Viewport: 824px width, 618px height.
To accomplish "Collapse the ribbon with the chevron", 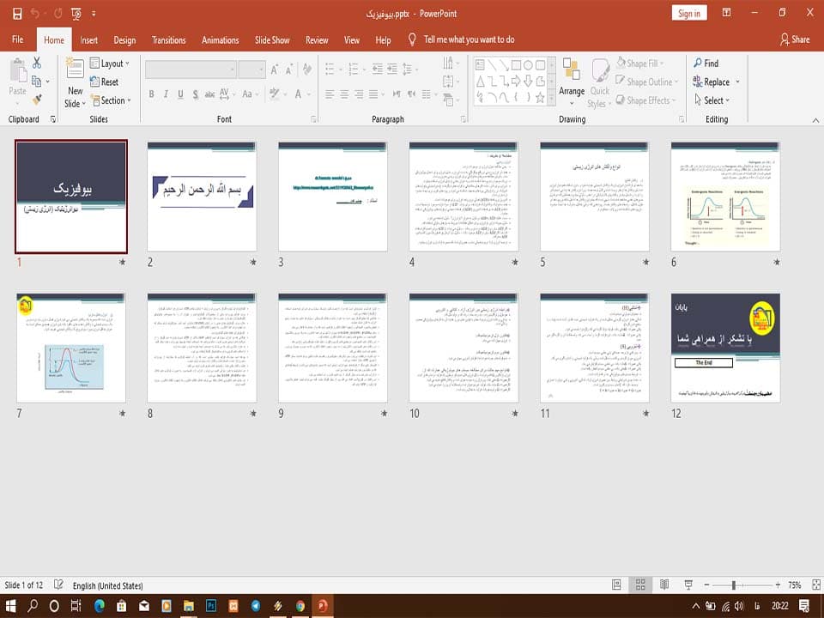I will (815, 120).
